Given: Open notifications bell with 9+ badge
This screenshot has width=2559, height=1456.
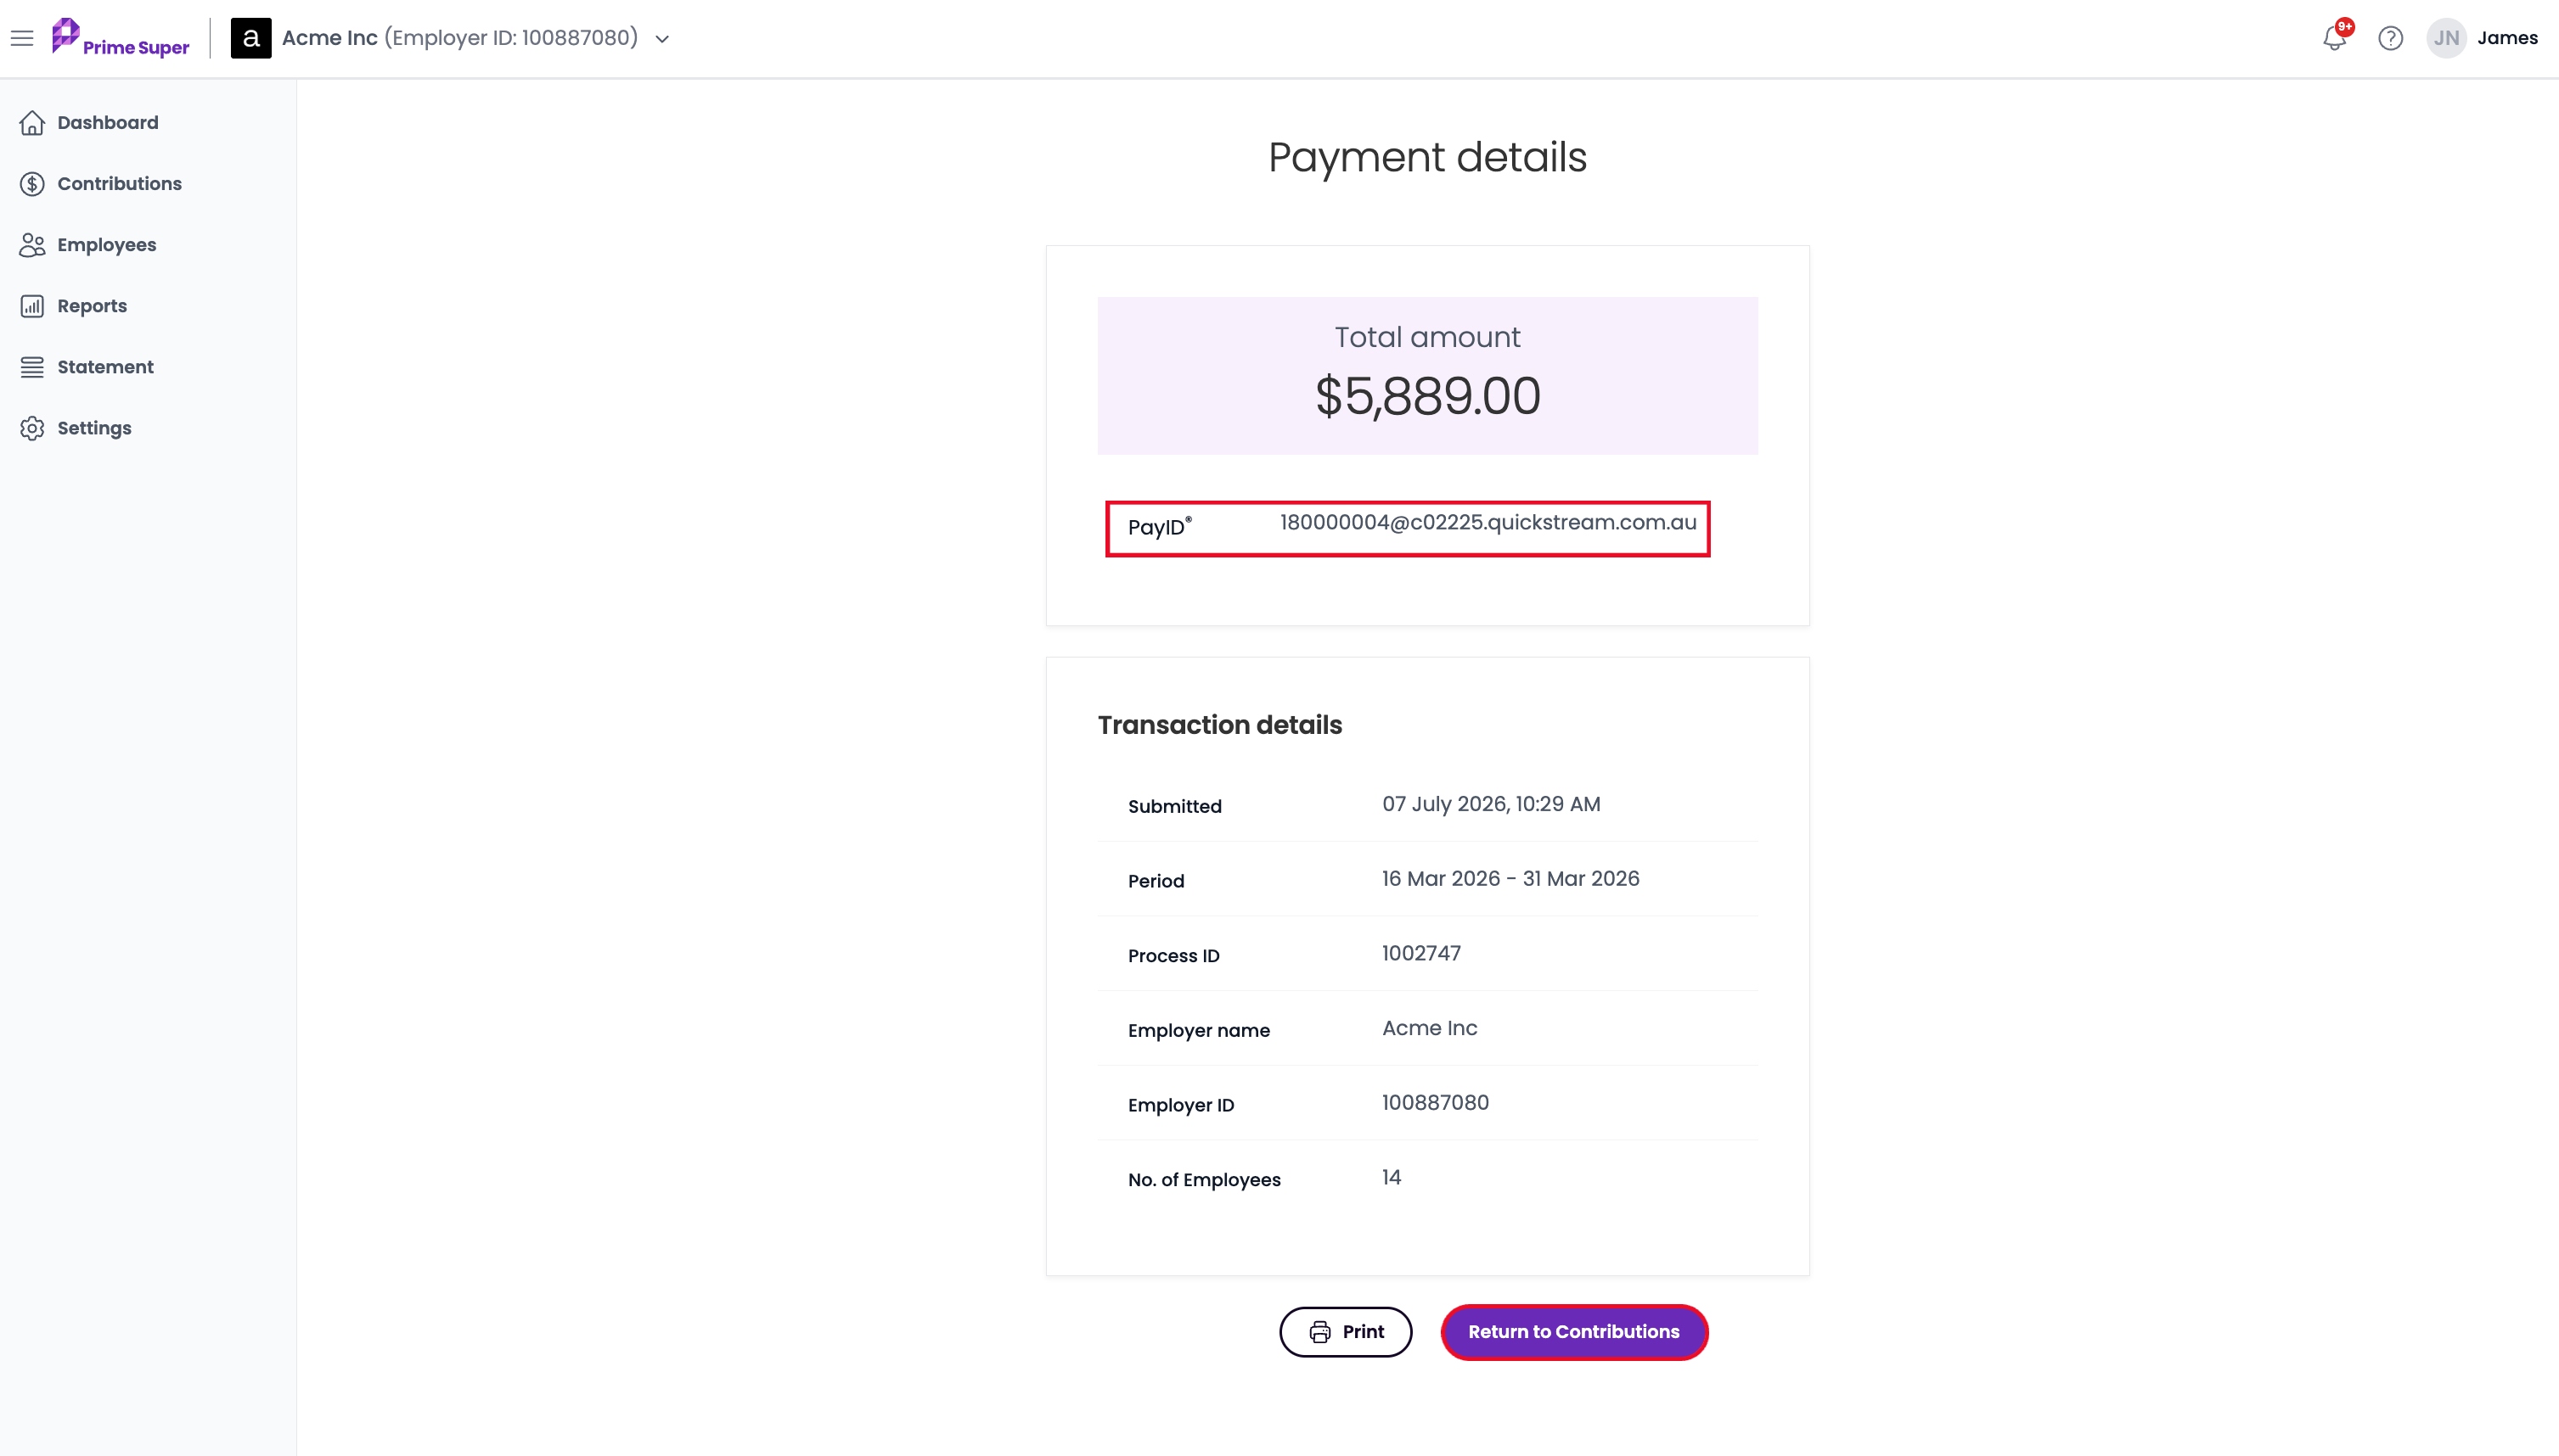Looking at the screenshot, I should [x=2335, y=37].
